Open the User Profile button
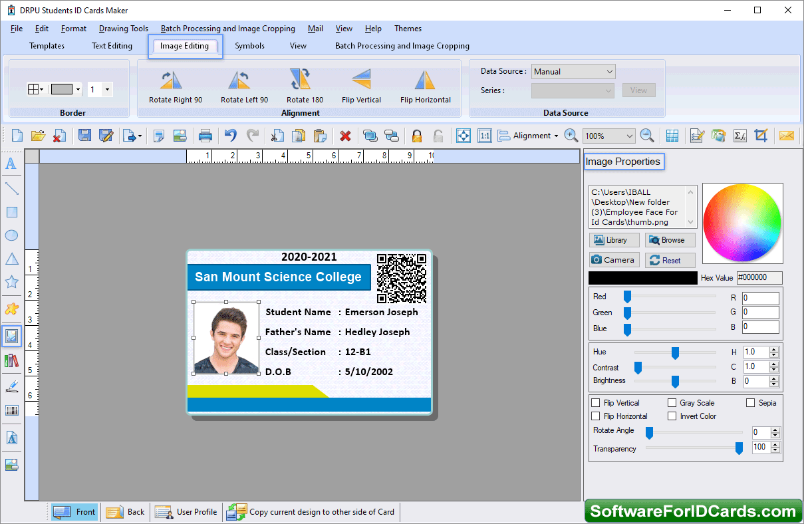This screenshot has width=804, height=524. click(186, 512)
